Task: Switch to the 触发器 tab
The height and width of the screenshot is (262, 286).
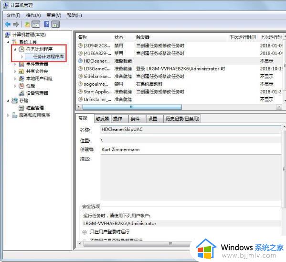Action: click(102, 119)
